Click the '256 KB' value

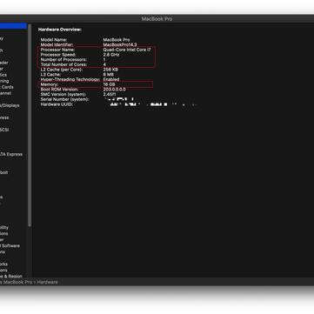[x=110, y=70]
